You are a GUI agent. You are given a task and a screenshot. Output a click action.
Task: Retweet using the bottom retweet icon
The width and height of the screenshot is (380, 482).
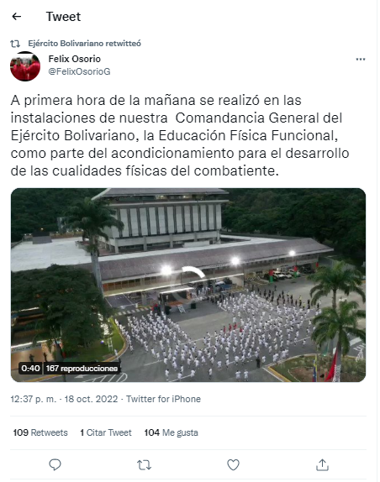point(144,465)
